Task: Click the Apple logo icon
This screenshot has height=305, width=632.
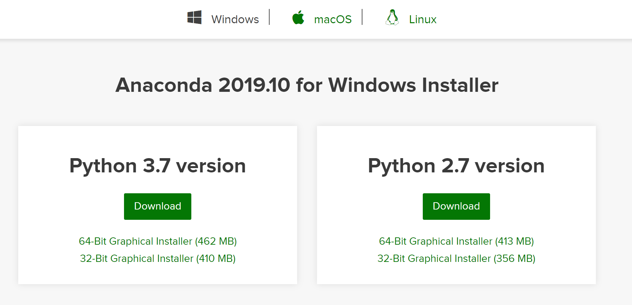Action: click(x=298, y=18)
